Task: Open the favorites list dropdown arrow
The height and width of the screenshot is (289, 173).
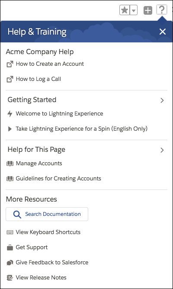Action: pos(134,10)
